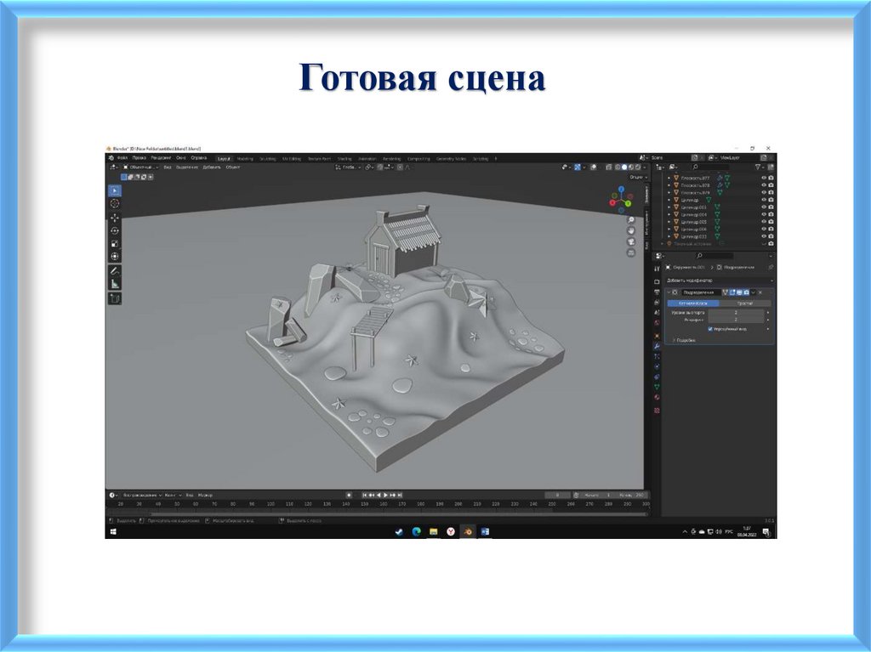
Task: Select the Measure tool
Action: pyautogui.click(x=115, y=284)
